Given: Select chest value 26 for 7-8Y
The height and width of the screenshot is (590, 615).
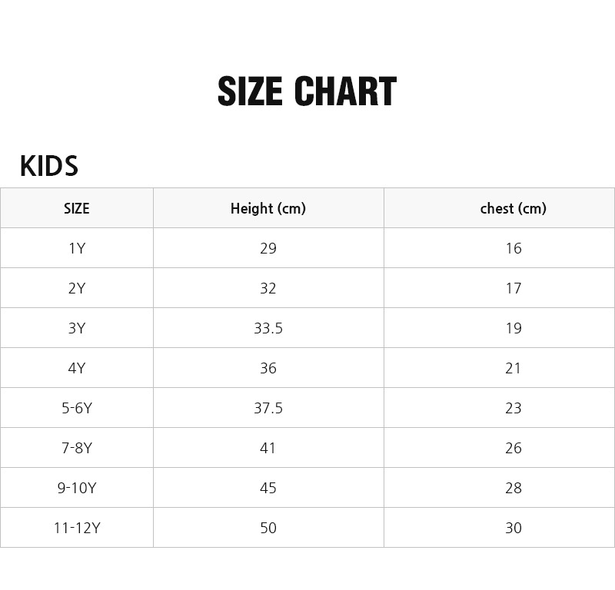Looking at the screenshot, I should pos(514,448).
